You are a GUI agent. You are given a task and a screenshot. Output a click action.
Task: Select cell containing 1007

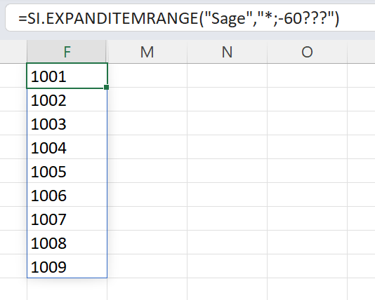[x=67, y=219]
